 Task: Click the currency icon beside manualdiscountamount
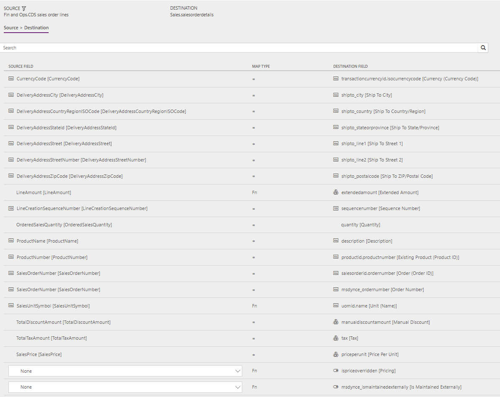pos(335,322)
